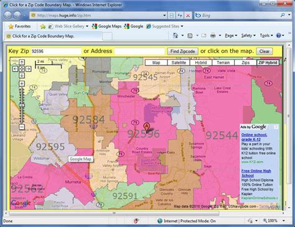Open the search provider dropdown arrow
295x227 pixels.
(289, 15)
